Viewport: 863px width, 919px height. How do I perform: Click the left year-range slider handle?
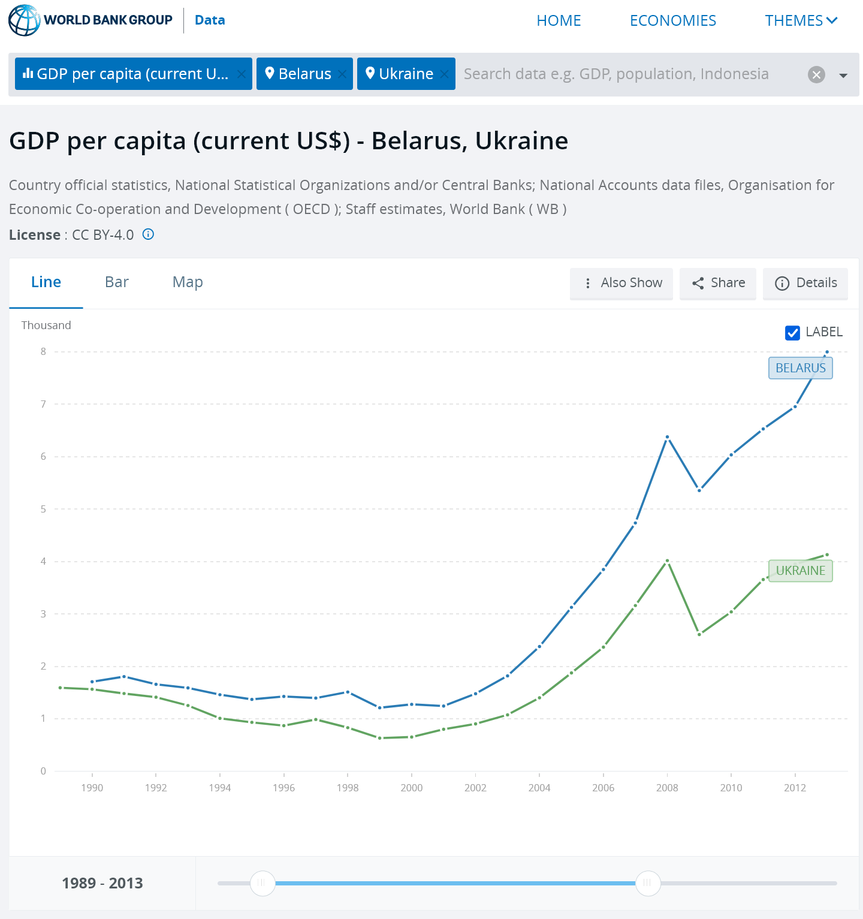(262, 883)
